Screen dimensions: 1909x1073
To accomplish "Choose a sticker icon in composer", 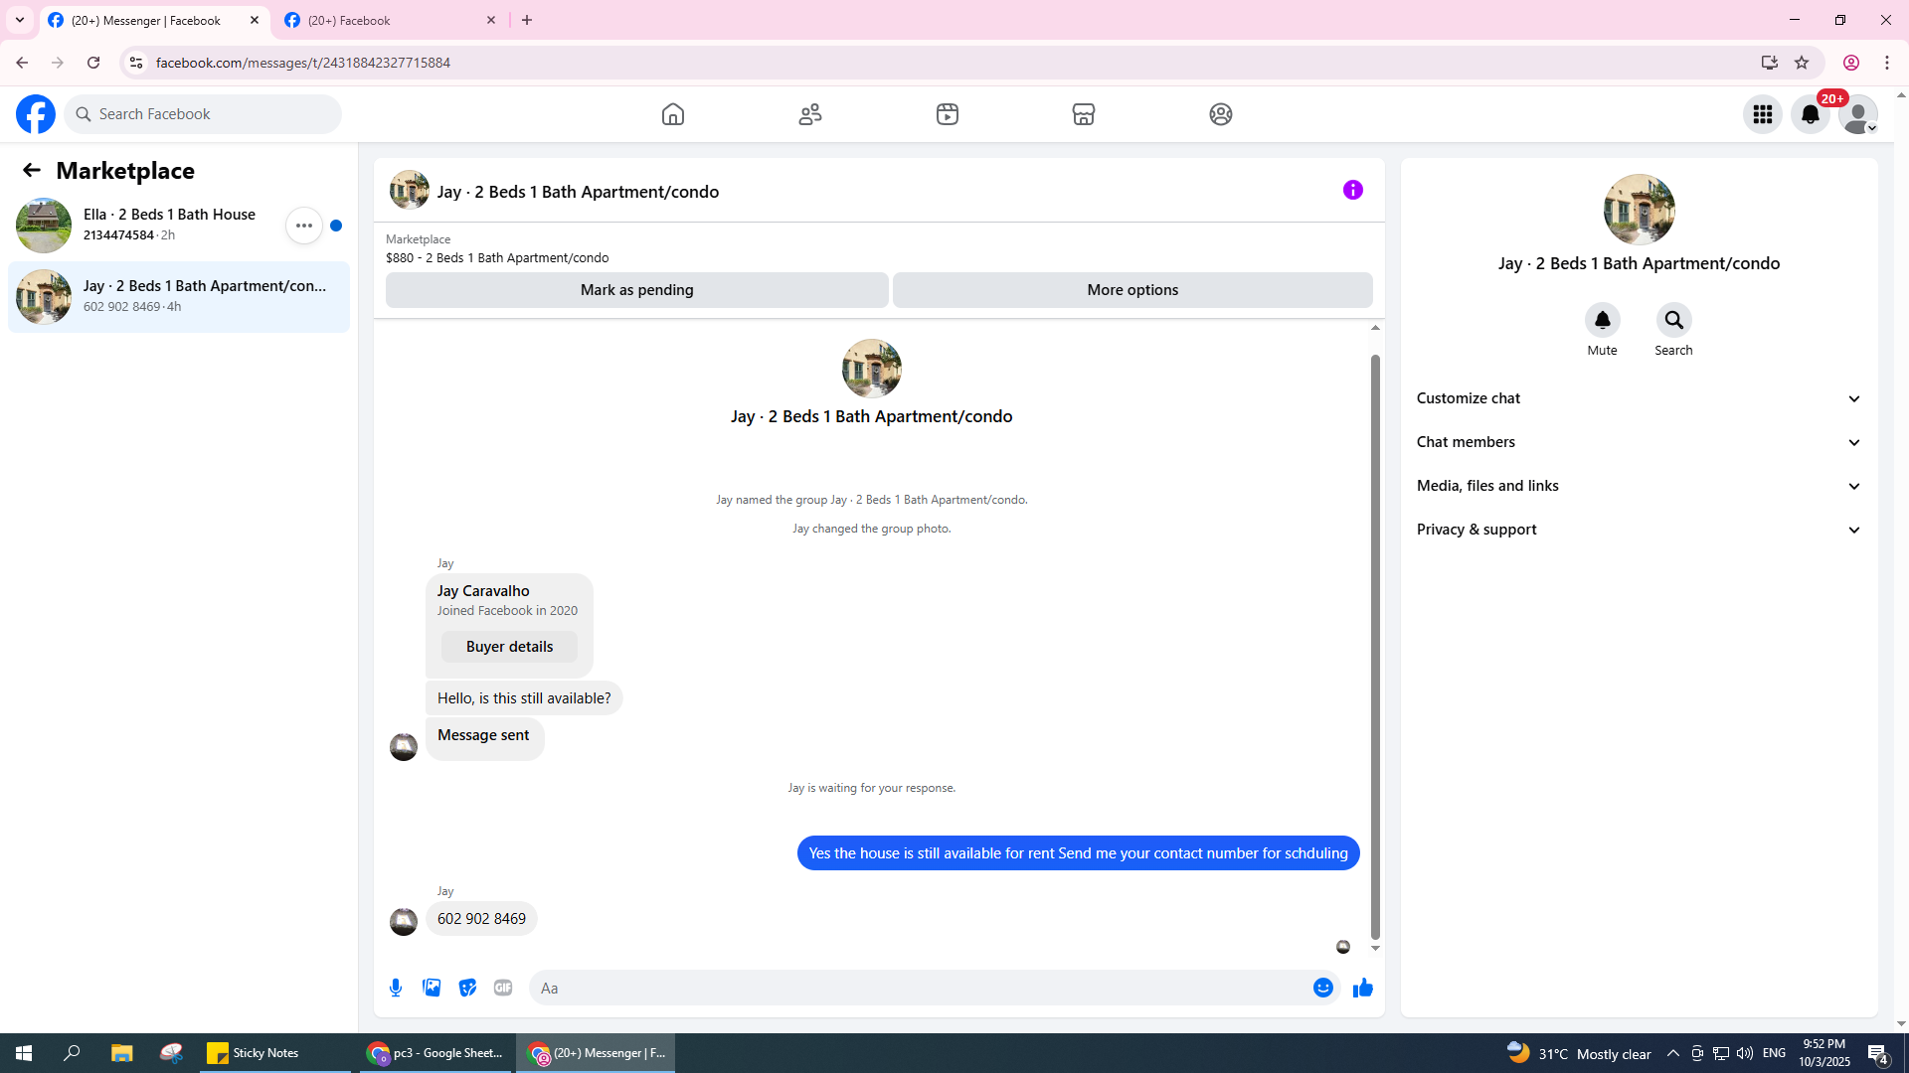I will click(x=467, y=988).
